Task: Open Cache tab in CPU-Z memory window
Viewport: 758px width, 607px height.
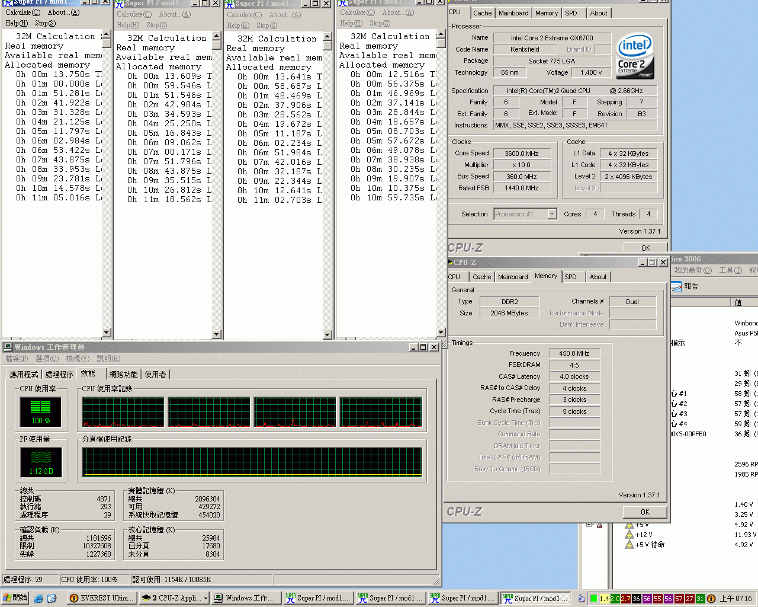Action: pyautogui.click(x=482, y=277)
